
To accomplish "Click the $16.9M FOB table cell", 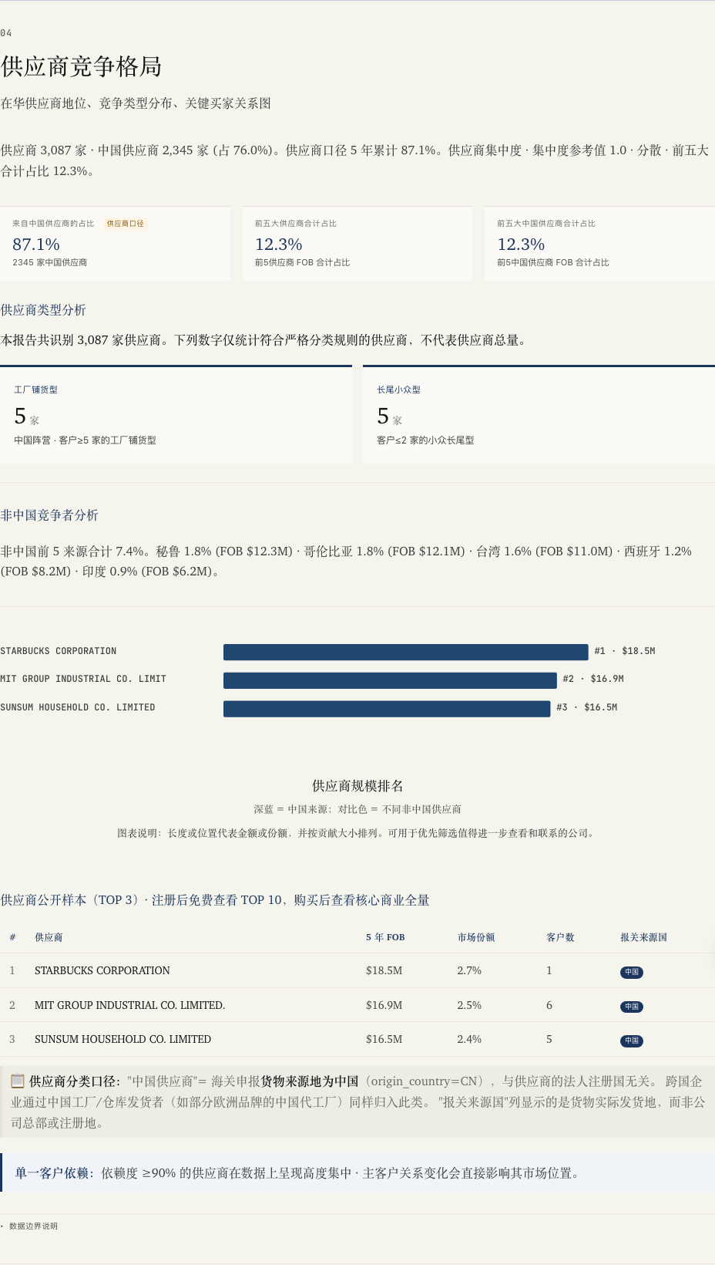I will pos(384,1005).
